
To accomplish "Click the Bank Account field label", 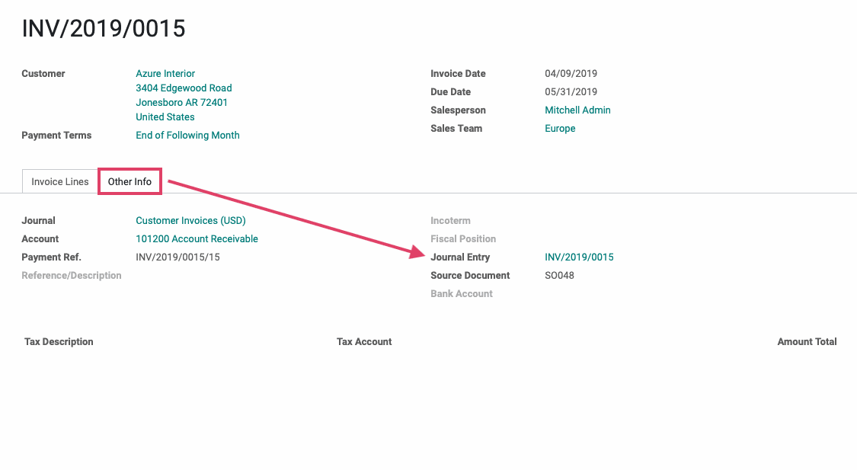I will coord(462,293).
